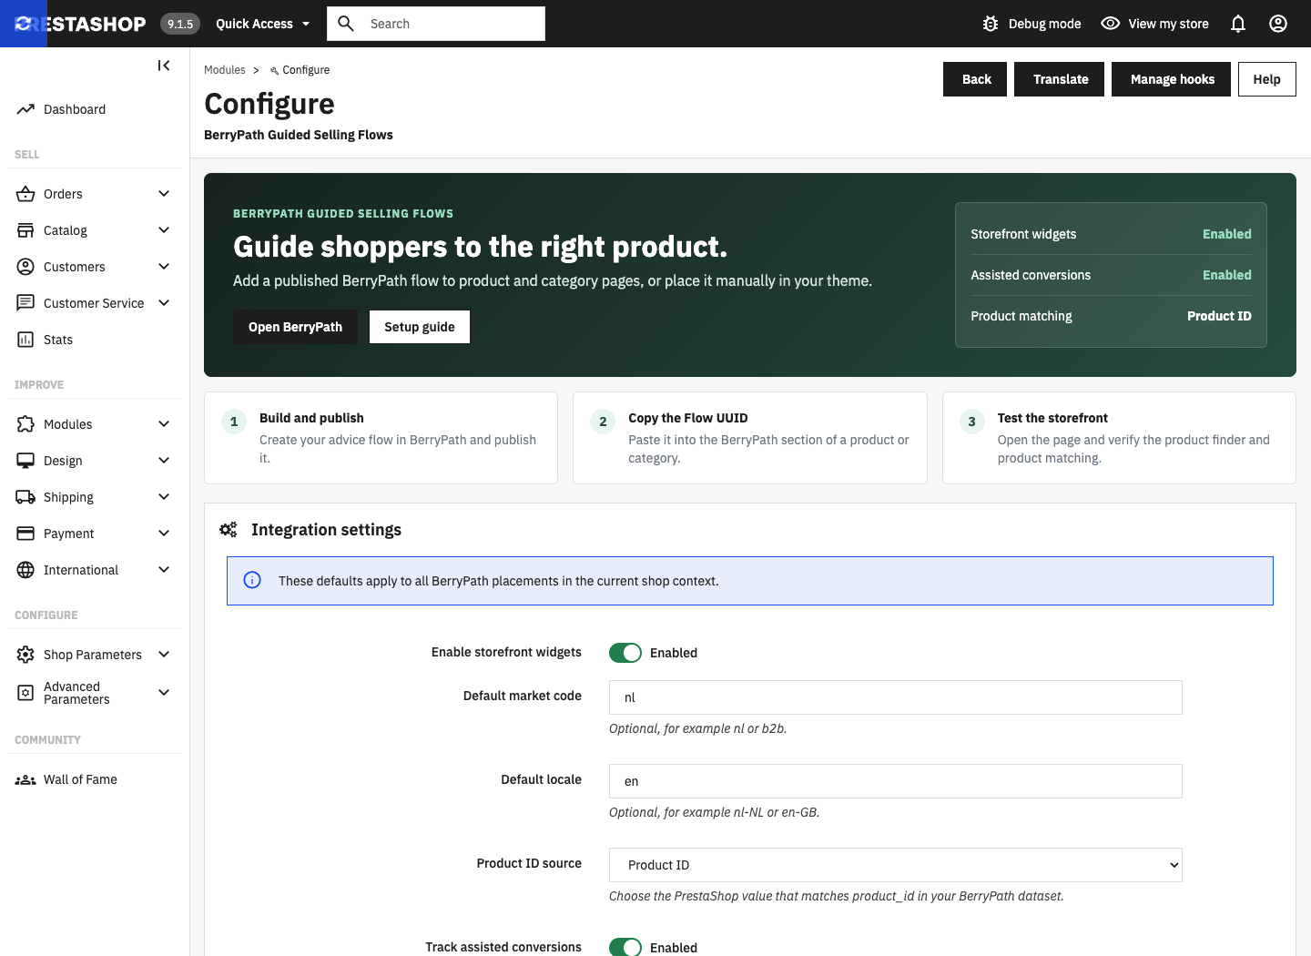1311x956 pixels.
Task: Open the user profile menu
Action: coord(1278,24)
